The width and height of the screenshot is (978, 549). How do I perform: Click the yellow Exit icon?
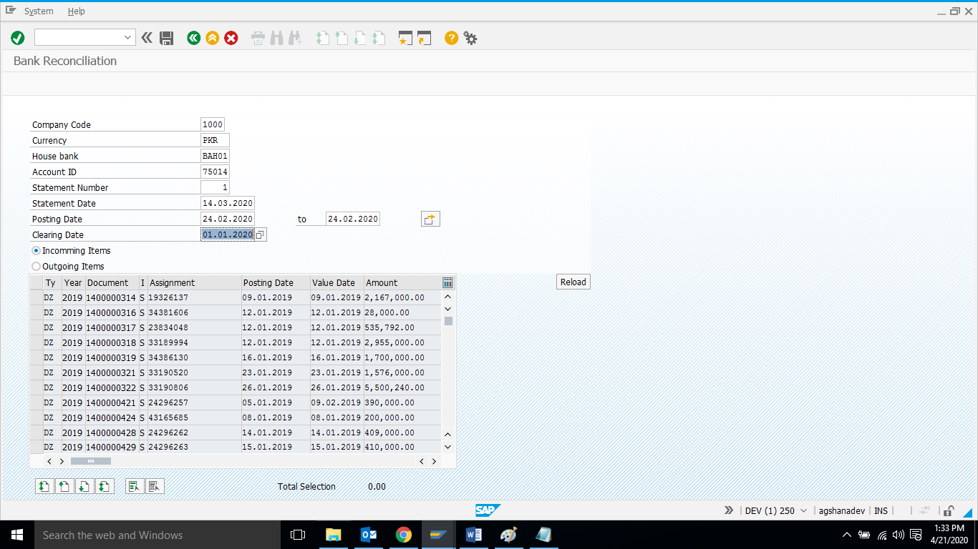click(x=212, y=38)
